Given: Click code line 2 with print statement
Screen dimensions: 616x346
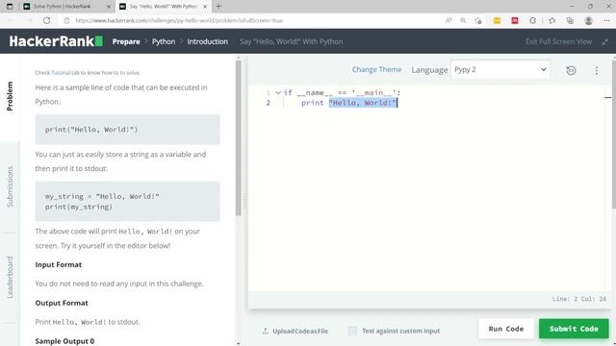Looking at the screenshot, I should [x=349, y=103].
